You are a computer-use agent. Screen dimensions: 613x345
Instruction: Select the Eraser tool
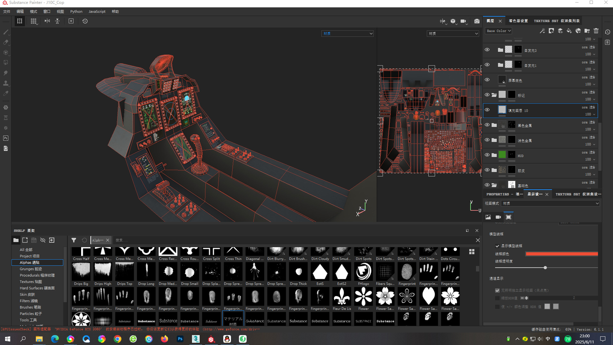(6, 42)
